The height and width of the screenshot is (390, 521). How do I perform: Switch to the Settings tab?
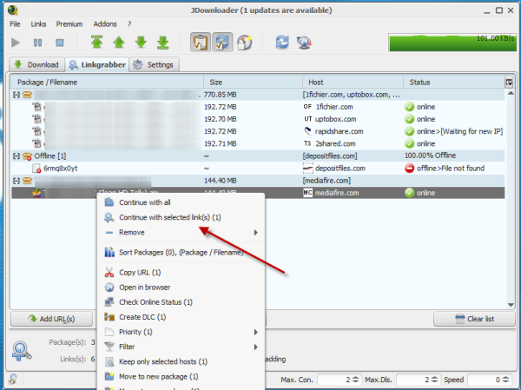[x=155, y=65]
